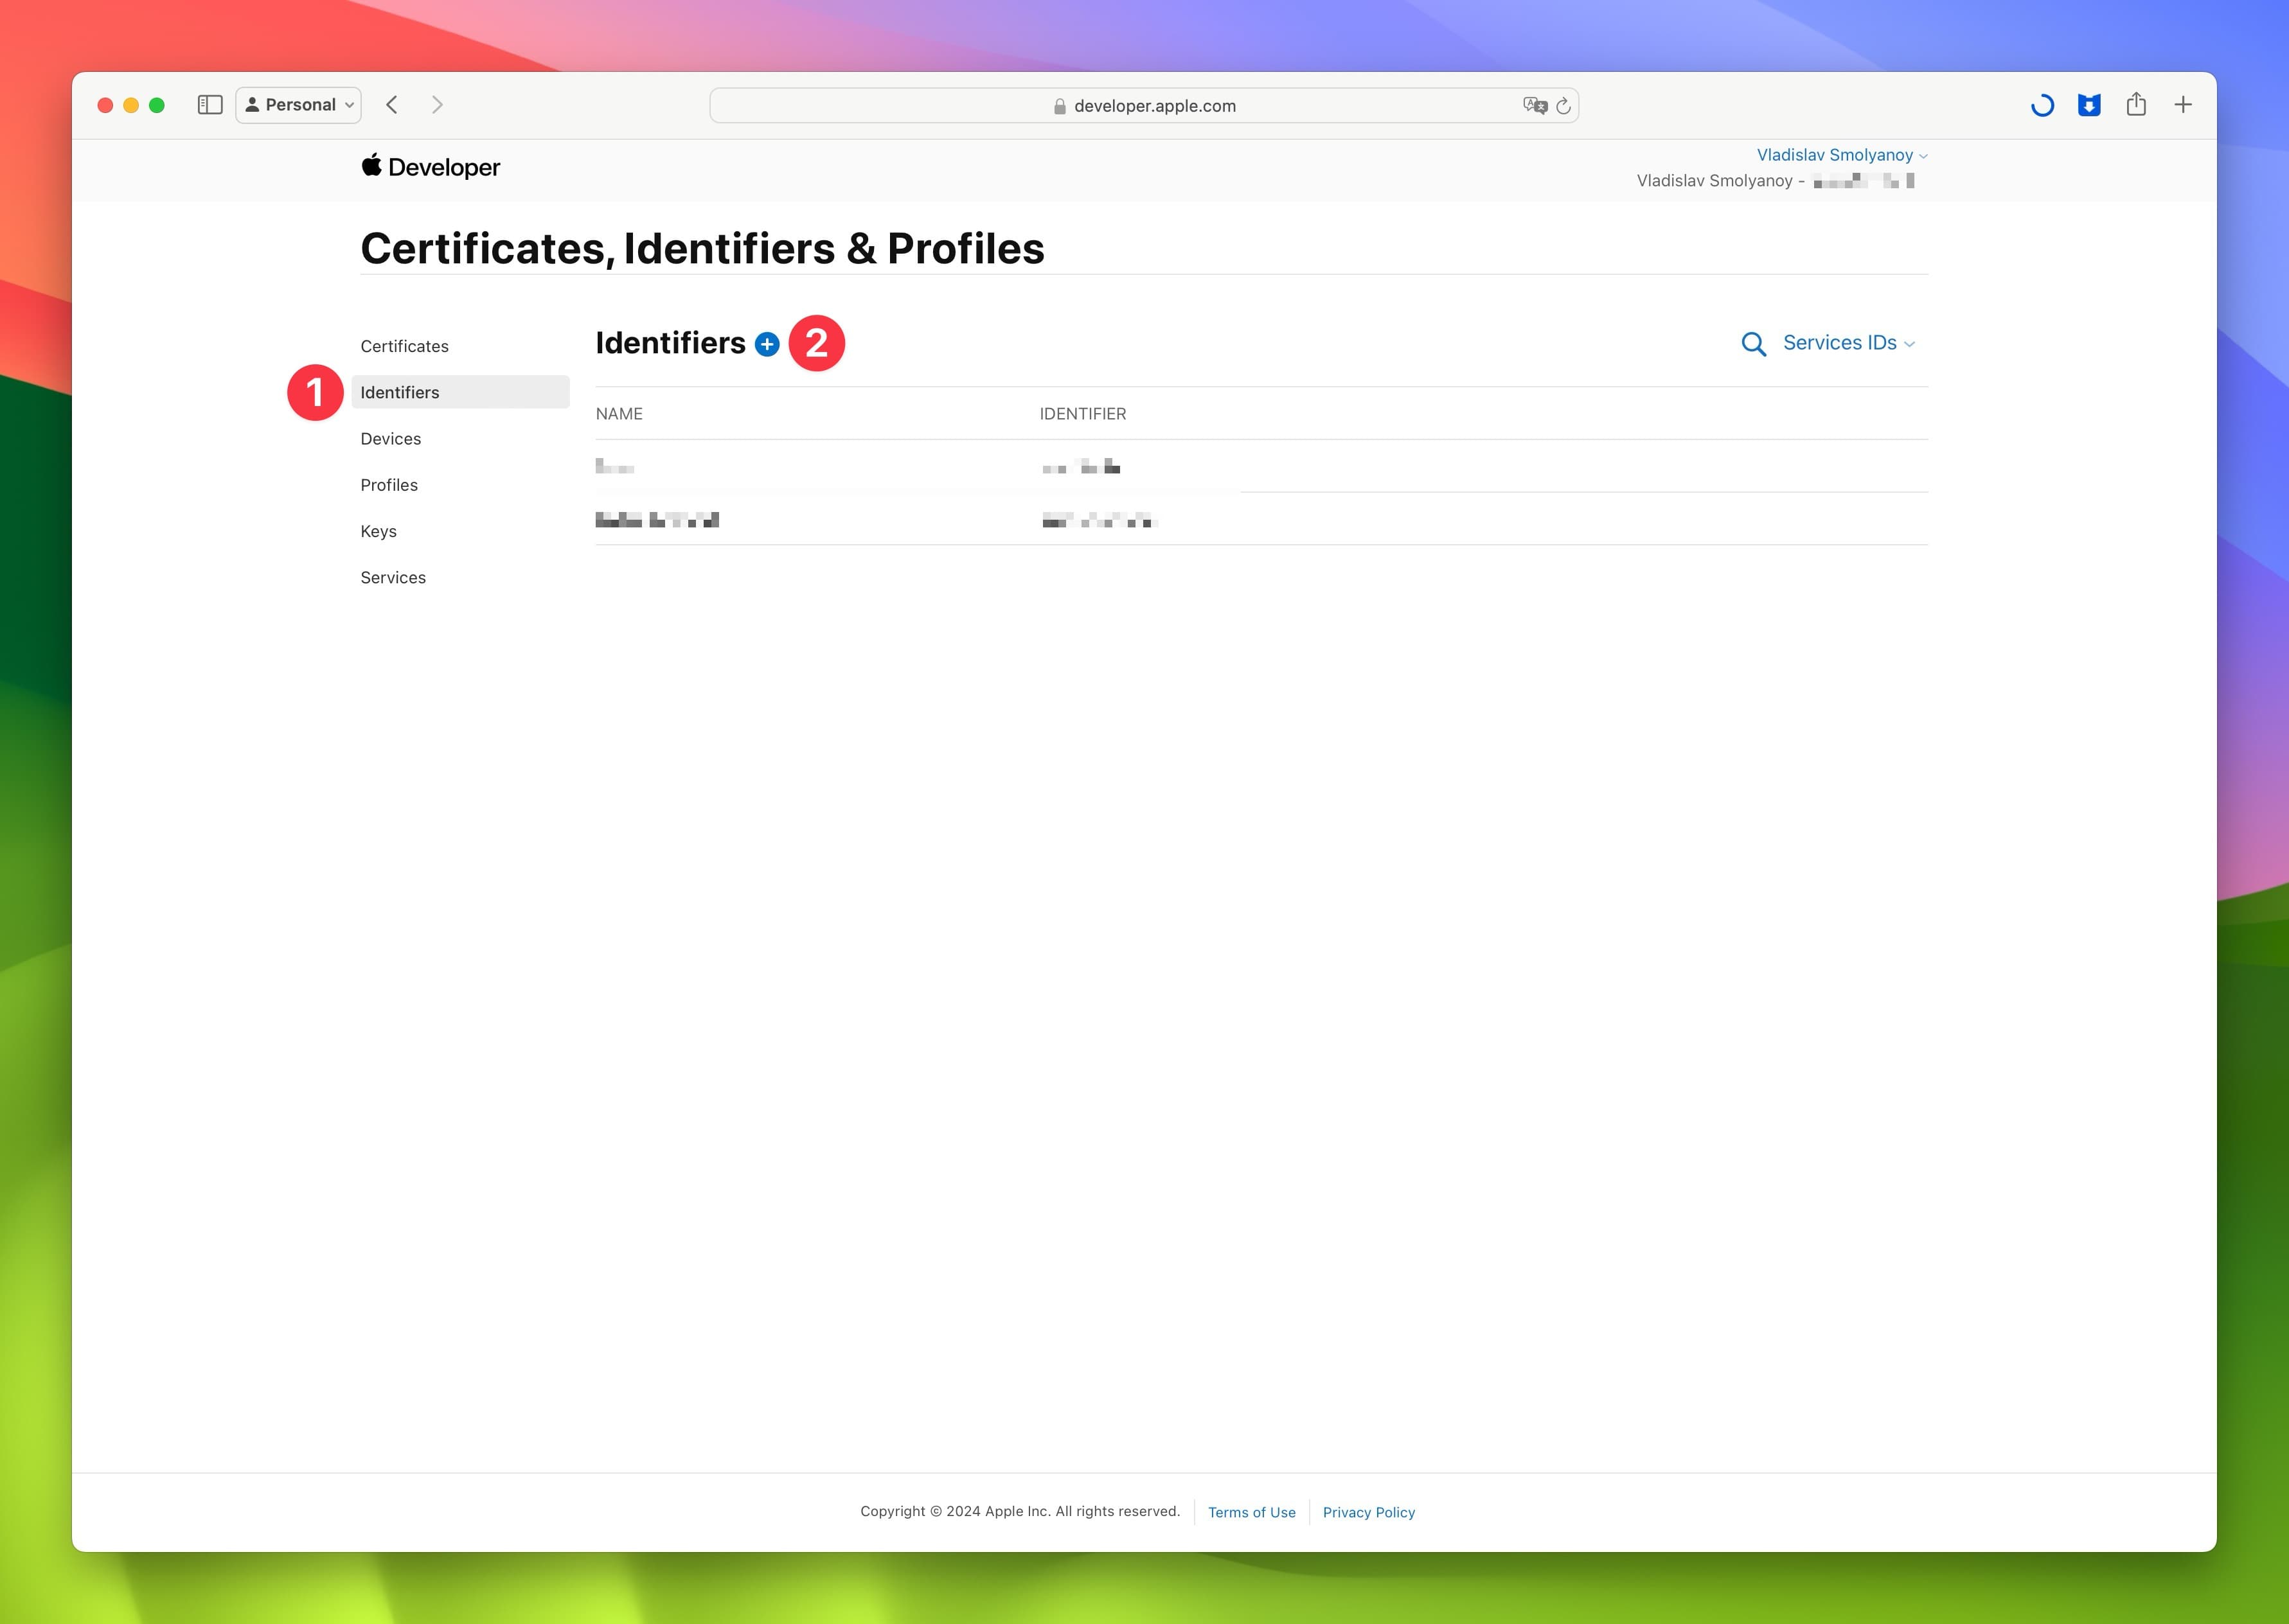Open identifier search with the magnifier icon

pos(1753,344)
